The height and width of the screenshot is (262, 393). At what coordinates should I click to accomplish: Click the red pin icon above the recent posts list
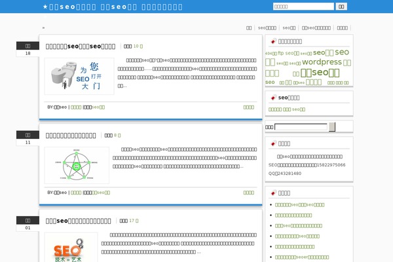pos(273,193)
